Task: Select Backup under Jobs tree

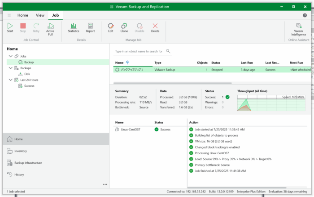Action: [58, 62]
